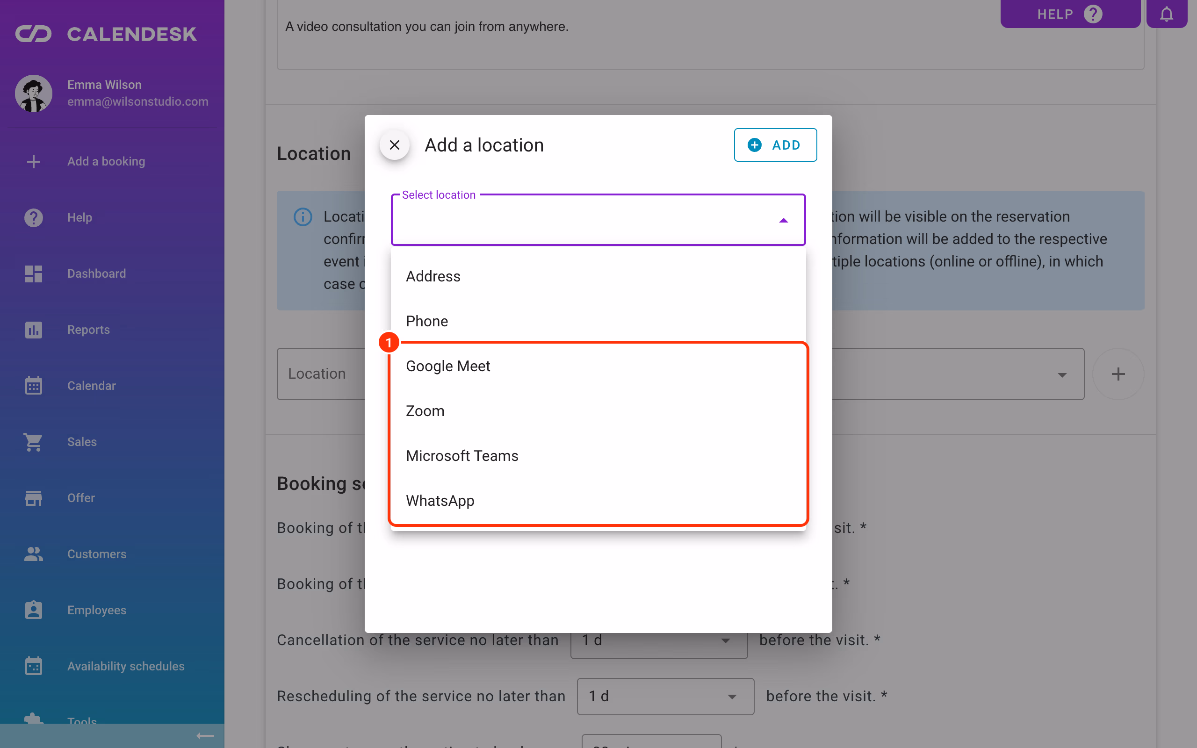
Task: Go to Add a booking menu label
Action: 106,161
